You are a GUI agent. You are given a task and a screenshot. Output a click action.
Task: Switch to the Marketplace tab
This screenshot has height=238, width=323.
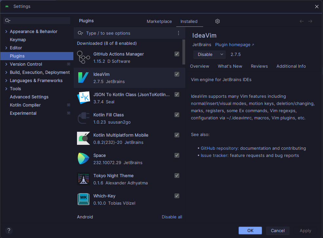[159, 21]
